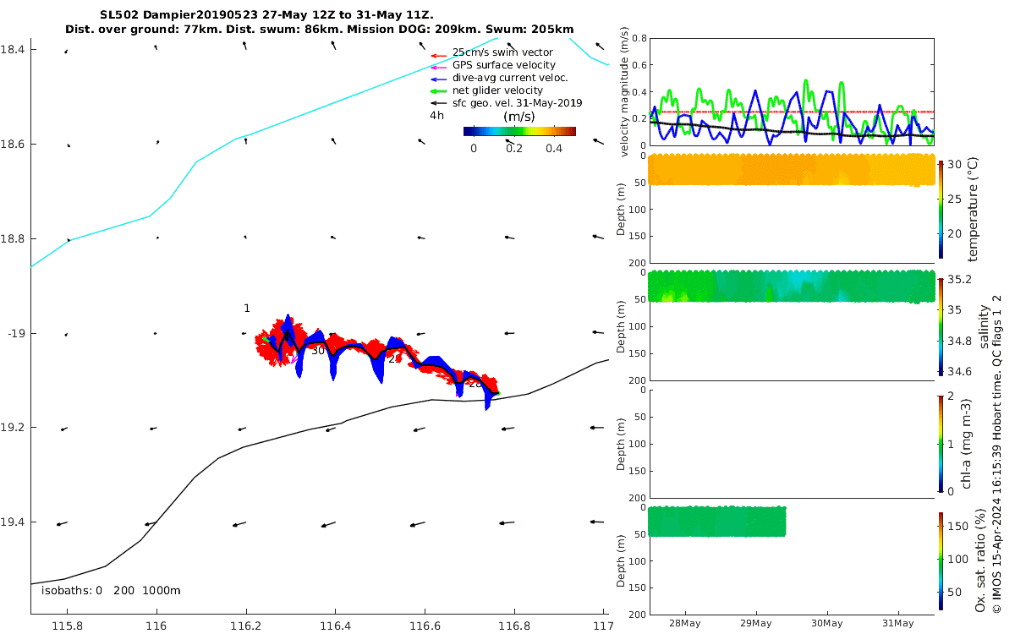Screen dimensions: 1015x634
Task: Click the salinity depth section panel
Action: [791, 325]
